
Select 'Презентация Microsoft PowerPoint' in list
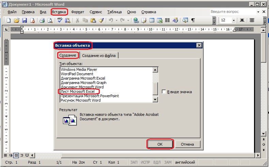(x=90, y=96)
